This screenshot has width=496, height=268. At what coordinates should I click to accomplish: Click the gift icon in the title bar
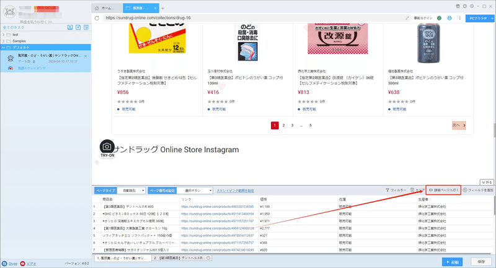point(458,6)
